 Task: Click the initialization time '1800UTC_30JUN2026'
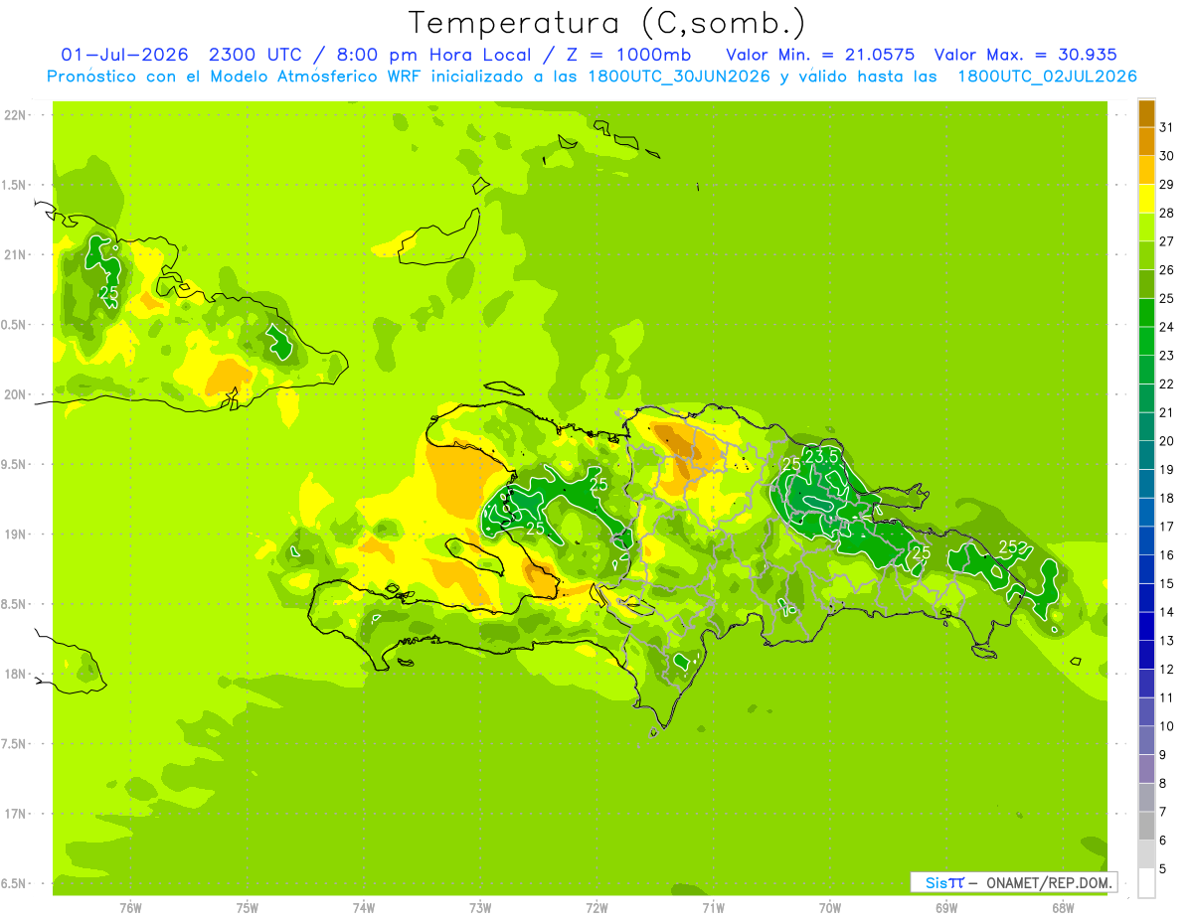click(679, 76)
